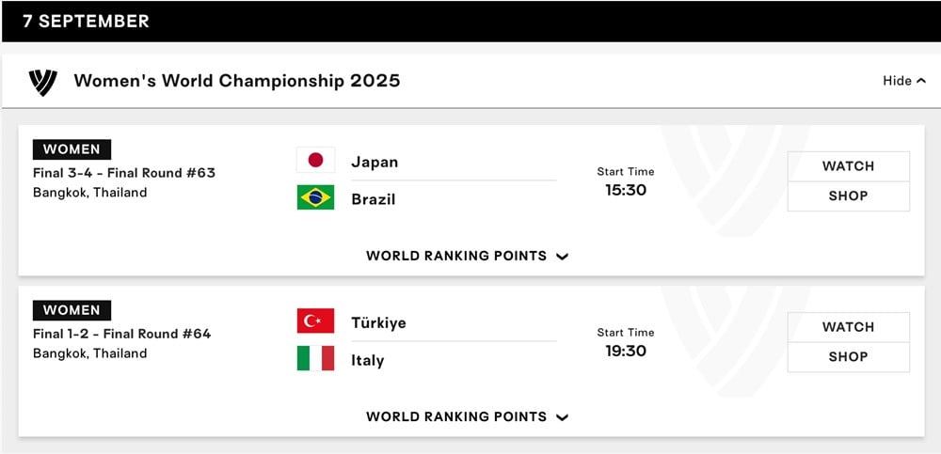This screenshot has height=454, width=941.
Task: Open the Final 1-2 Final Round #64 details
Action: point(122,334)
